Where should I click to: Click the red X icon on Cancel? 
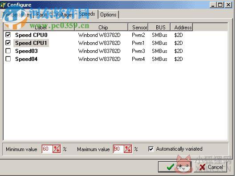(202, 167)
